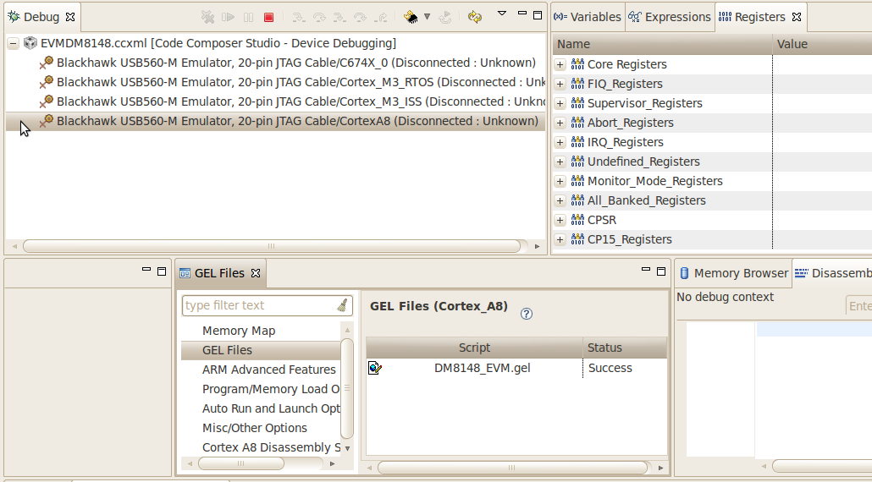
Task: Click the red Terminate button
Action: pyautogui.click(x=268, y=17)
